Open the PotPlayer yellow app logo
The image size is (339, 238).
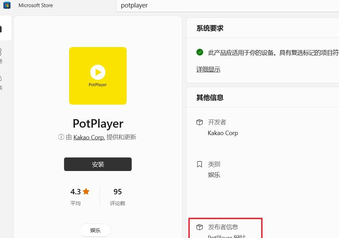tap(98, 76)
